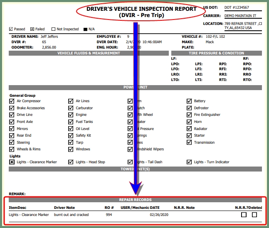
Task: Click the TIRE PRESSURE & CONDITION header
Action: coord(216,53)
